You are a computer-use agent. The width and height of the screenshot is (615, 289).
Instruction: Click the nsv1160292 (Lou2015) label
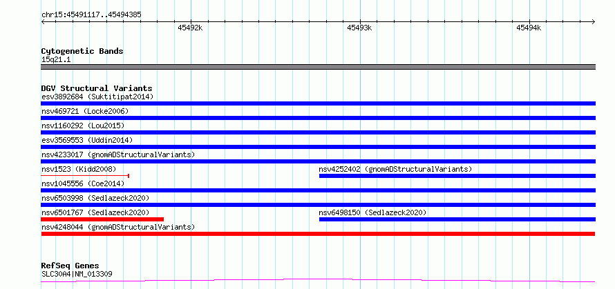(x=83, y=126)
